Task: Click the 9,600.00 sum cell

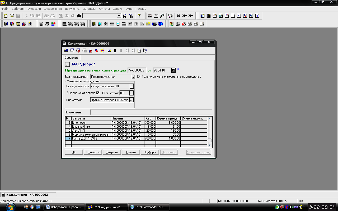Action: click(168, 123)
